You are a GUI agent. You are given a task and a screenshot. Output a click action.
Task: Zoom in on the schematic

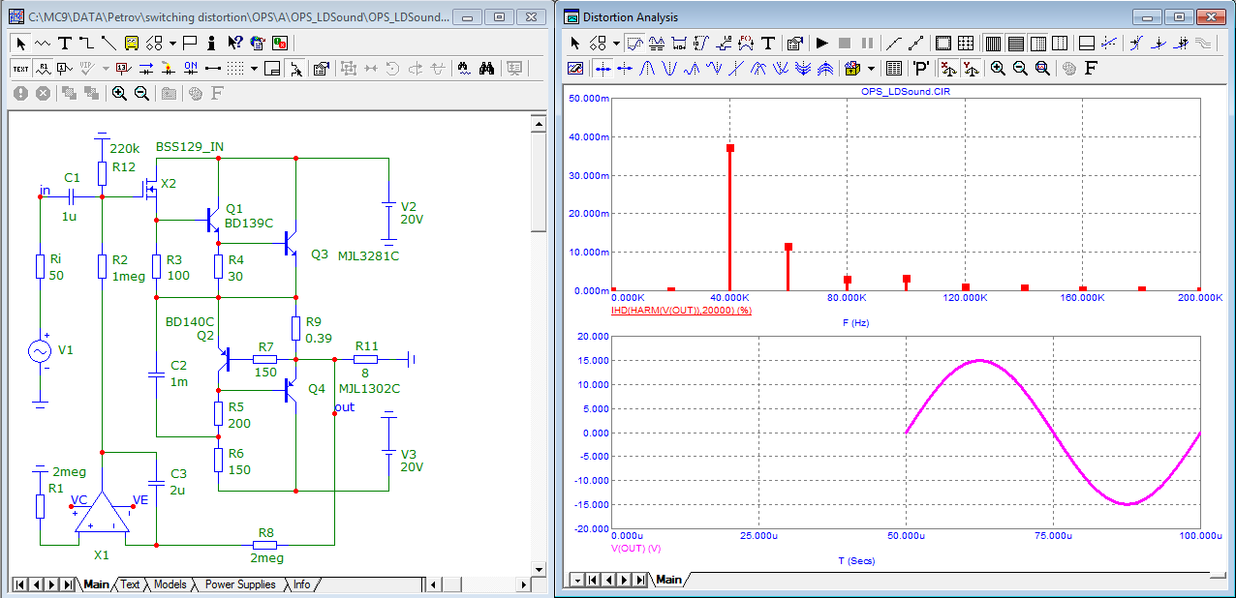[x=119, y=93]
